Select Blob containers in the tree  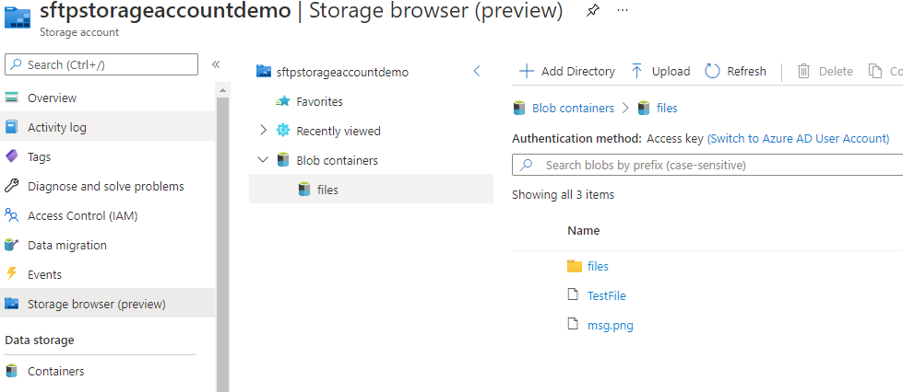click(x=337, y=160)
